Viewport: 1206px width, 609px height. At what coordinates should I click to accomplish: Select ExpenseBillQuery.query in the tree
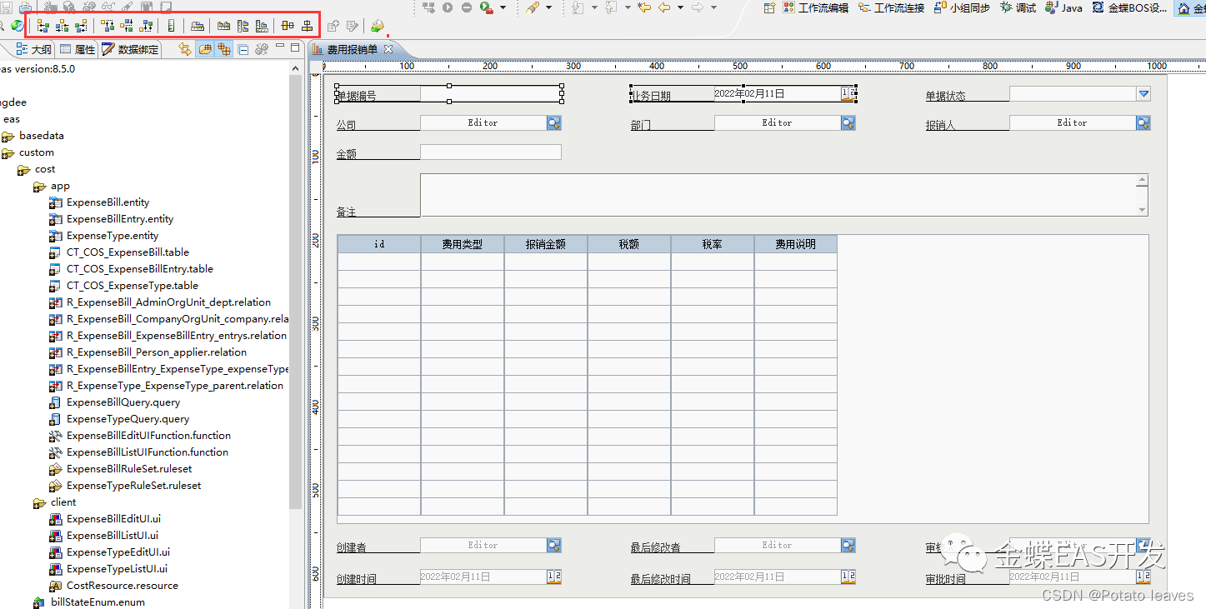pos(123,402)
